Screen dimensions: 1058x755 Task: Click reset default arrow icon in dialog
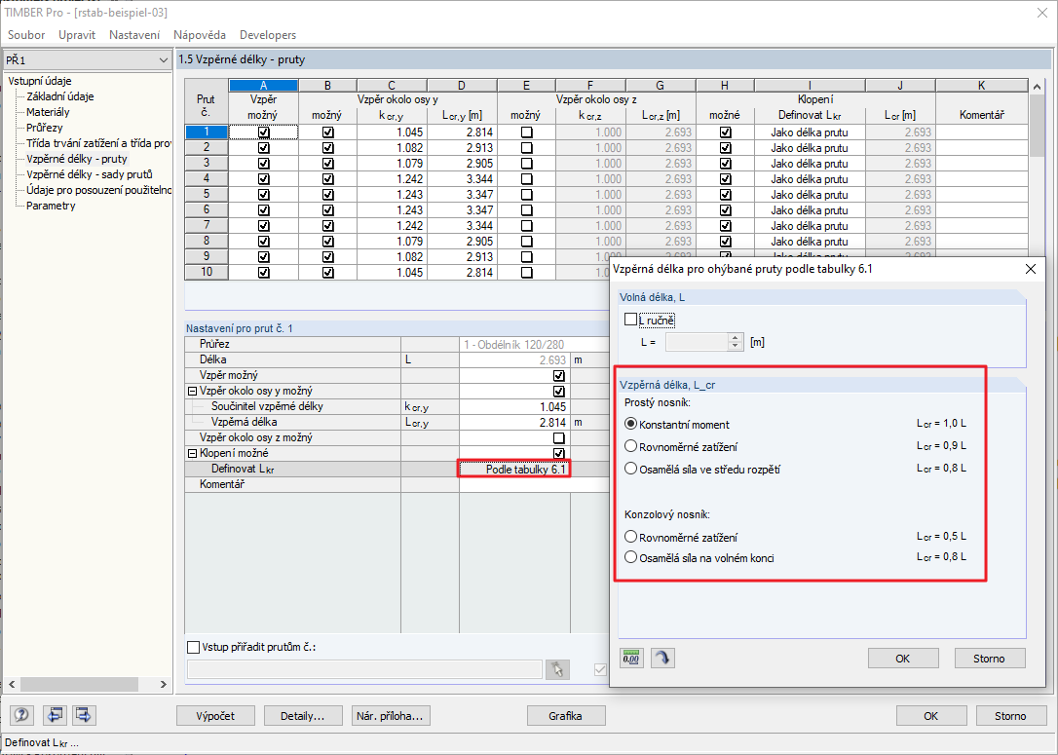coord(662,658)
